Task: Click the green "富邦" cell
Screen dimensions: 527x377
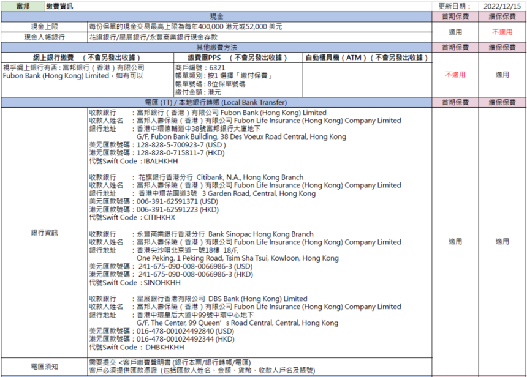Action: click(23, 6)
